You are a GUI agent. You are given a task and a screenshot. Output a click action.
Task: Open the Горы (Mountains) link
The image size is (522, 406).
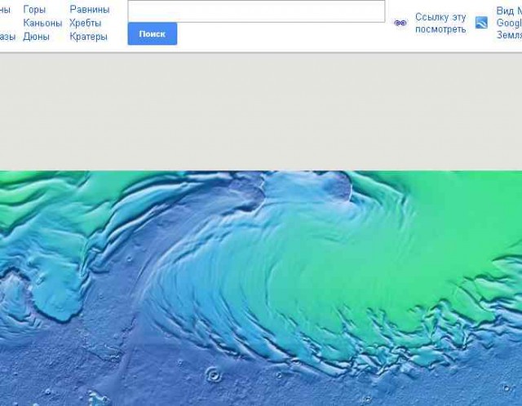[x=34, y=10]
